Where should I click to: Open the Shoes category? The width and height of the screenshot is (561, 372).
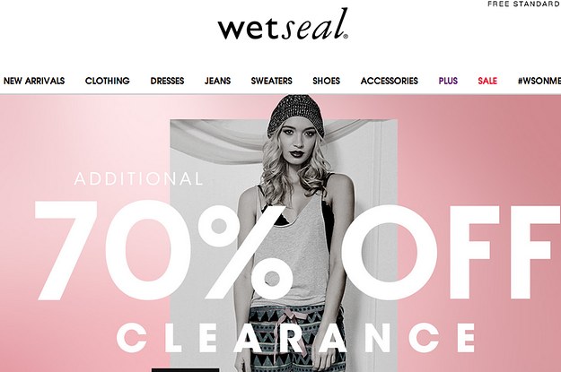[327, 81]
